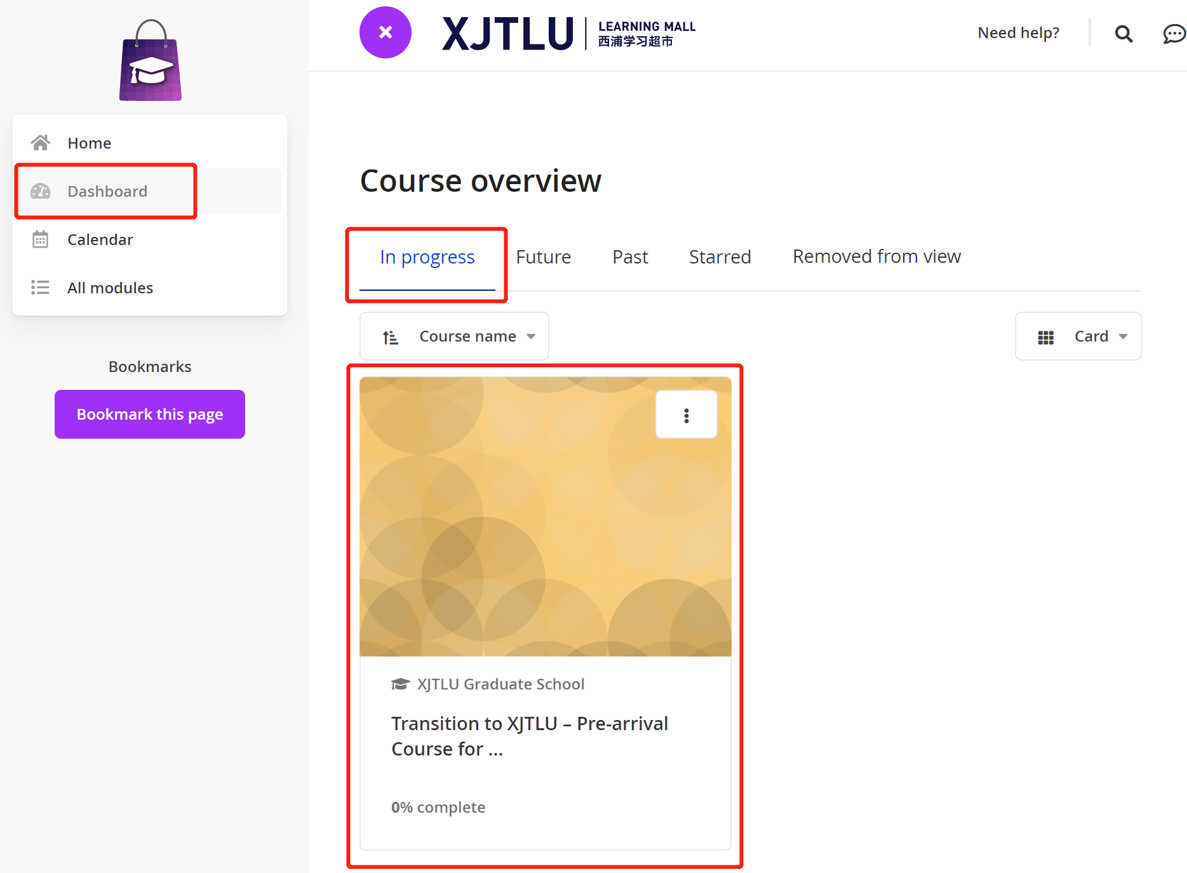Screen dimensions: 1187x873
Task: Switch to the Future tab
Action: pyautogui.click(x=544, y=257)
